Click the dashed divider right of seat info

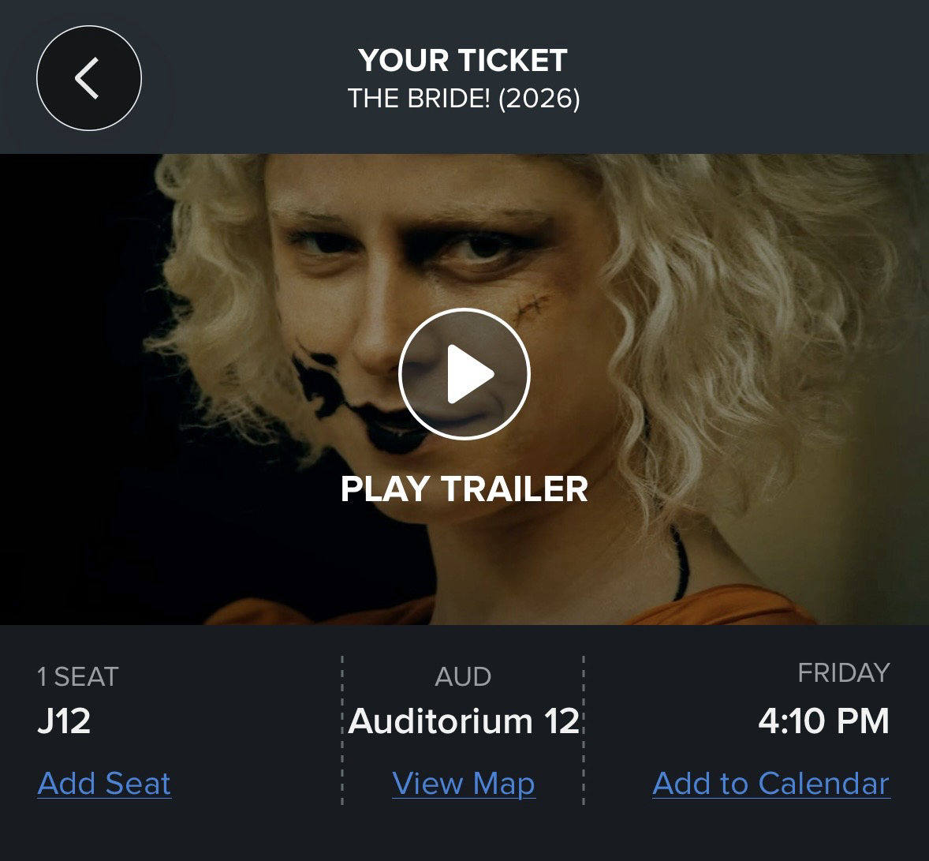(342, 730)
